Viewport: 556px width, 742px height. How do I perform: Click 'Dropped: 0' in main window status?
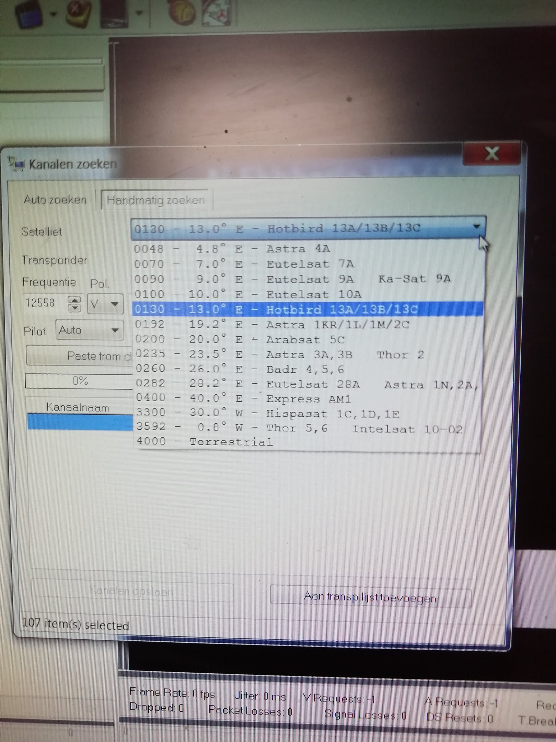click(157, 707)
